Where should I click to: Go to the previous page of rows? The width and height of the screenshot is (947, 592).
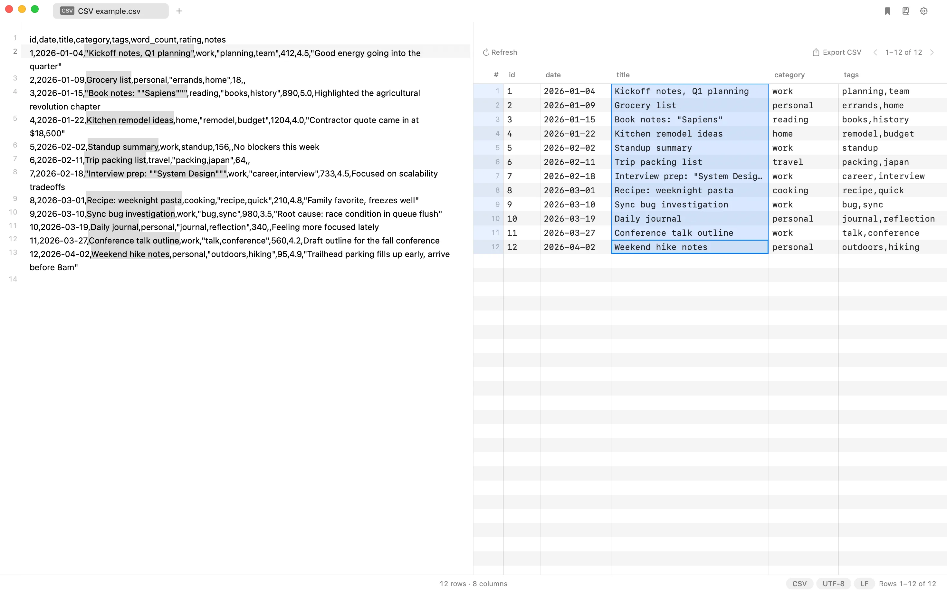point(875,52)
